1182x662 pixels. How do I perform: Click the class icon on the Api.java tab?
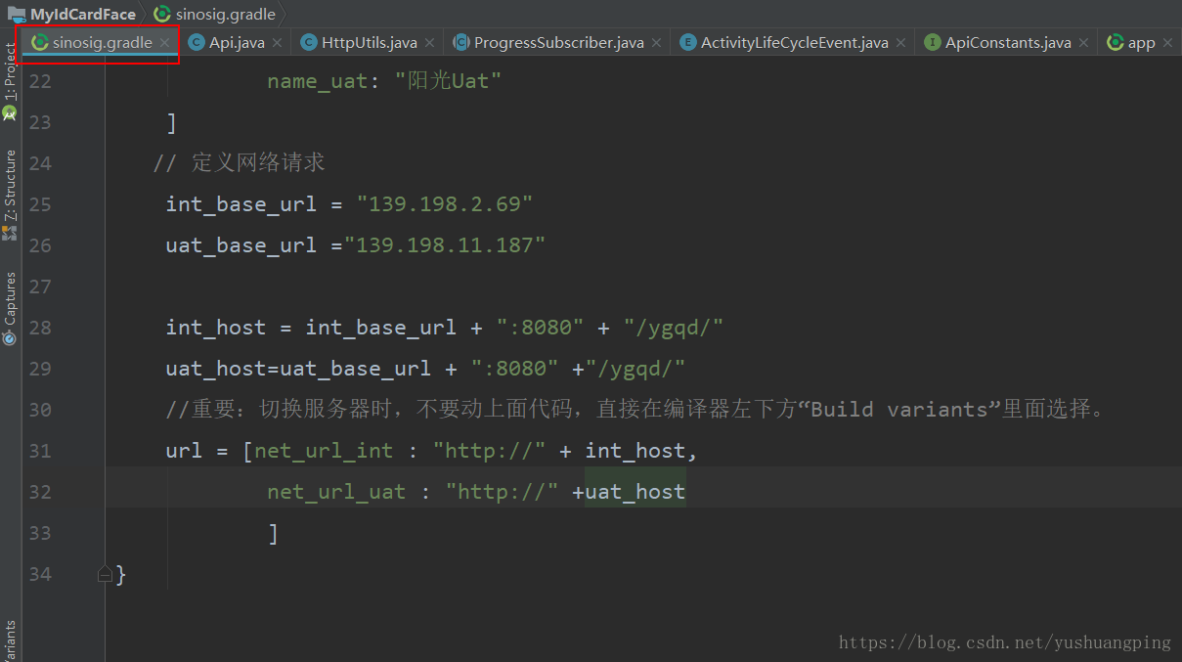click(x=197, y=43)
